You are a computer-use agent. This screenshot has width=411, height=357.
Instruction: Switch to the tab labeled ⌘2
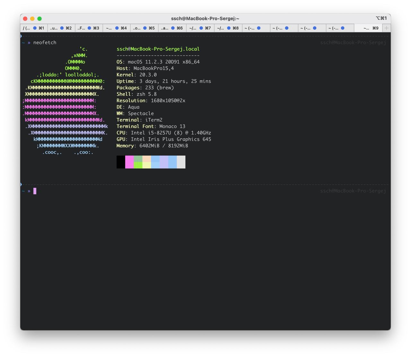[x=61, y=28]
